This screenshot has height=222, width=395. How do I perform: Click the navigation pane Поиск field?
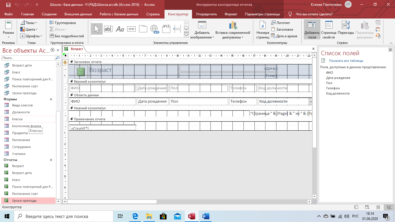[x=28, y=58]
